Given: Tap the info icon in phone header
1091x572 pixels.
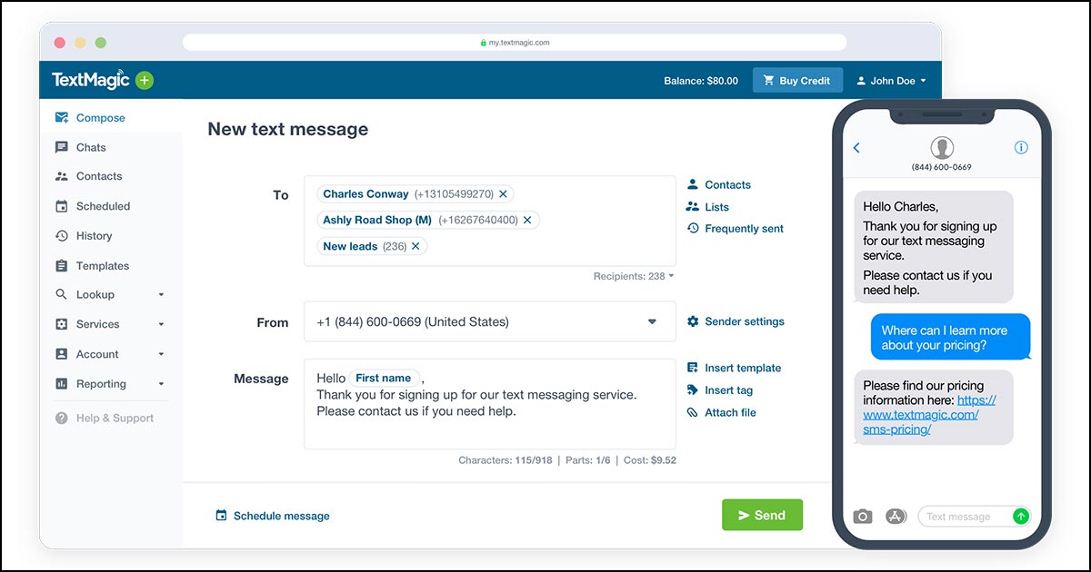Looking at the screenshot, I should 1020,148.
